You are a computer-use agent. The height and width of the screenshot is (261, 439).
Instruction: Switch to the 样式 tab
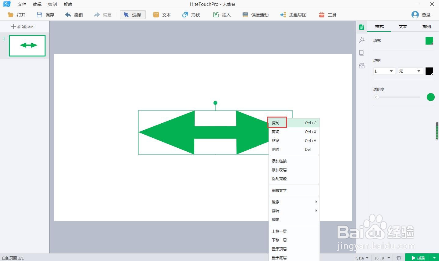pyautogui.click(x=379, y=27)
